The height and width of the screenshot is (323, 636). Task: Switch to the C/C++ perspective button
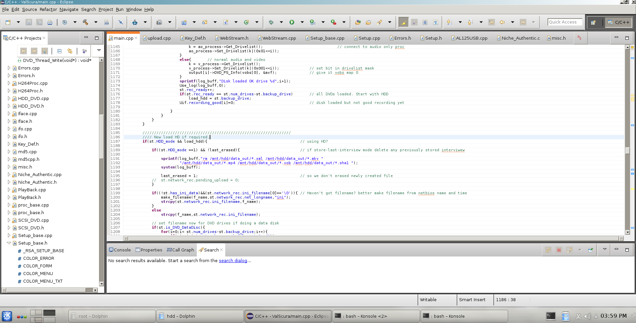(x=618, y=22)
